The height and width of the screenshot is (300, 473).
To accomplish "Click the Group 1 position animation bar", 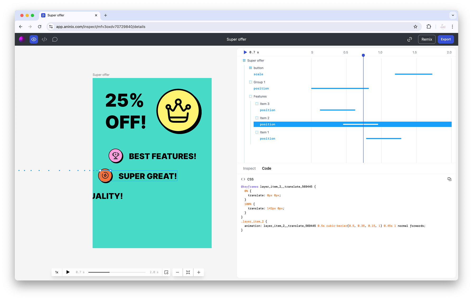I will 340,88.
